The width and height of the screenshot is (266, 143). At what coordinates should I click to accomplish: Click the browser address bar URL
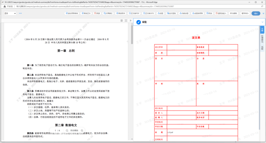[x=95, y=7]
